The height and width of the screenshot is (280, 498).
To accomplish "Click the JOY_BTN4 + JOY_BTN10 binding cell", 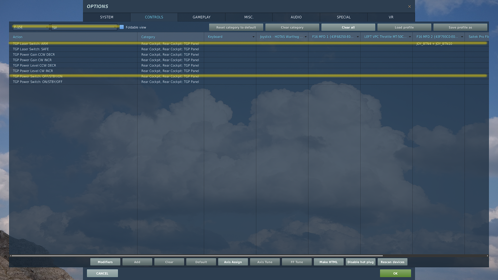I will [438, 44].
